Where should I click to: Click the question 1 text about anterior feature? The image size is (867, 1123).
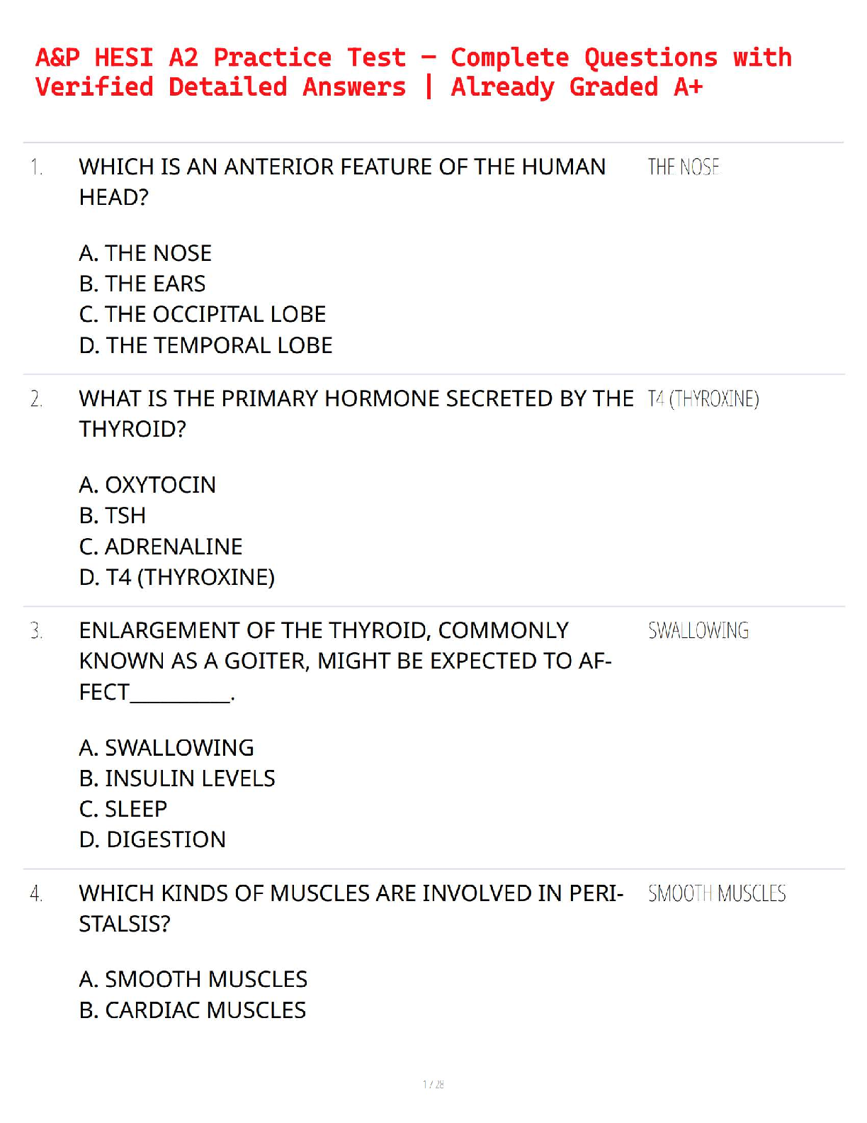click(342, 181)
